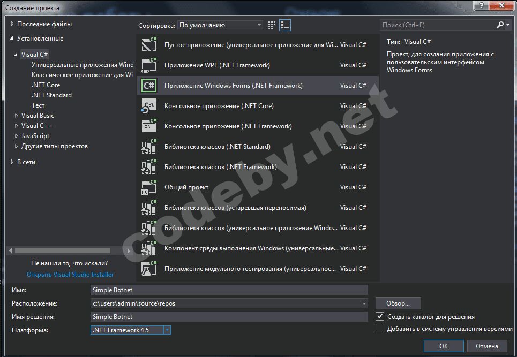
Task: Click the tree horizontal scrollbar thumb
Action: pyautogui.click(x=62, y=250)
